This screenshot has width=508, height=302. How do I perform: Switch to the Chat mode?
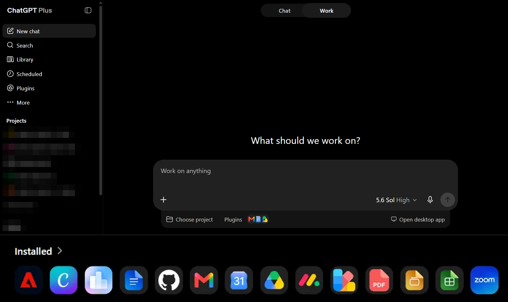284,11
